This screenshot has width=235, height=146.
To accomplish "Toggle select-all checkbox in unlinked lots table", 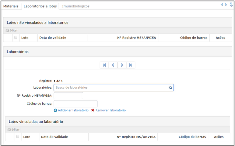I will (16, 38).
